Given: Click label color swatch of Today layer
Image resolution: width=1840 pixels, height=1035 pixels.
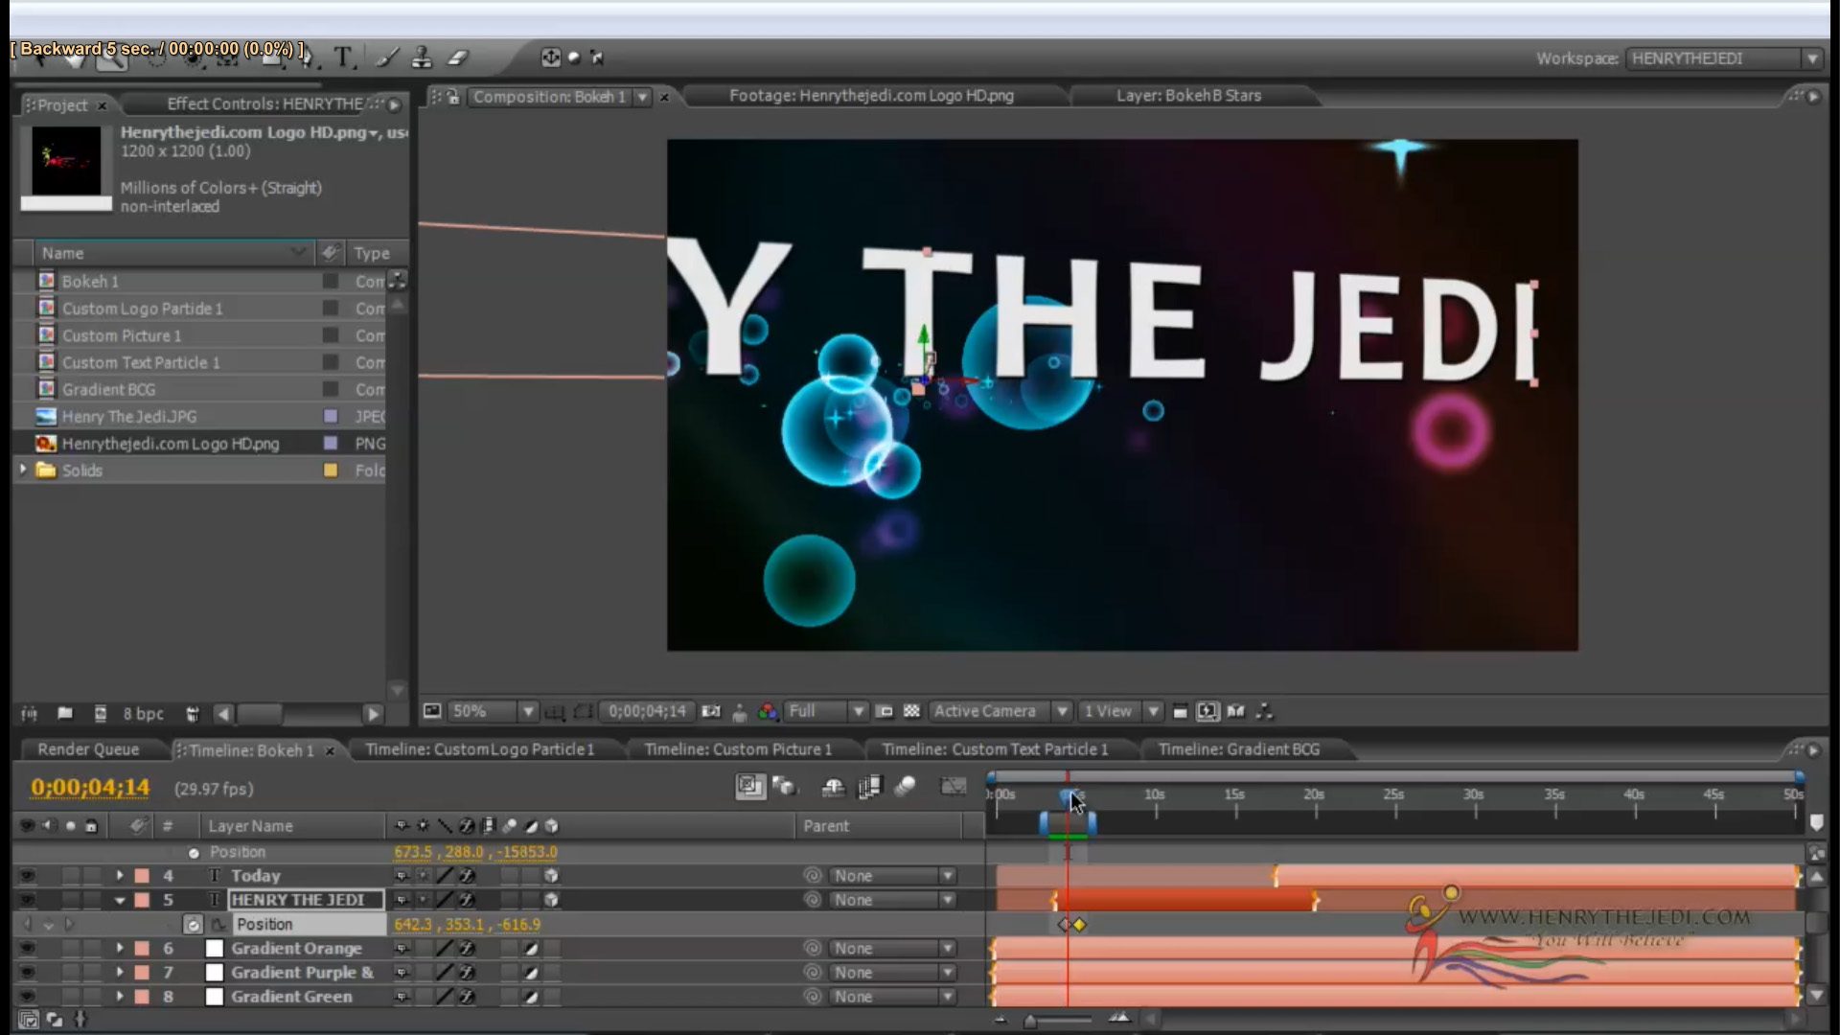Looking at the screenshot, I should (142, 875).
